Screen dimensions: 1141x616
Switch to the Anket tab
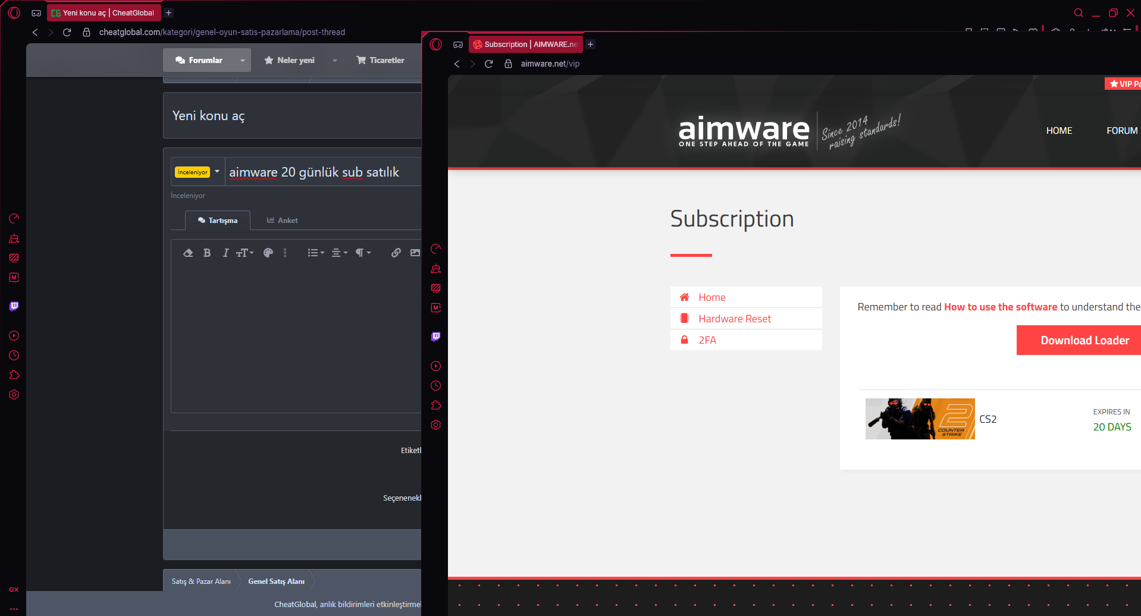[x=283, y=220]
